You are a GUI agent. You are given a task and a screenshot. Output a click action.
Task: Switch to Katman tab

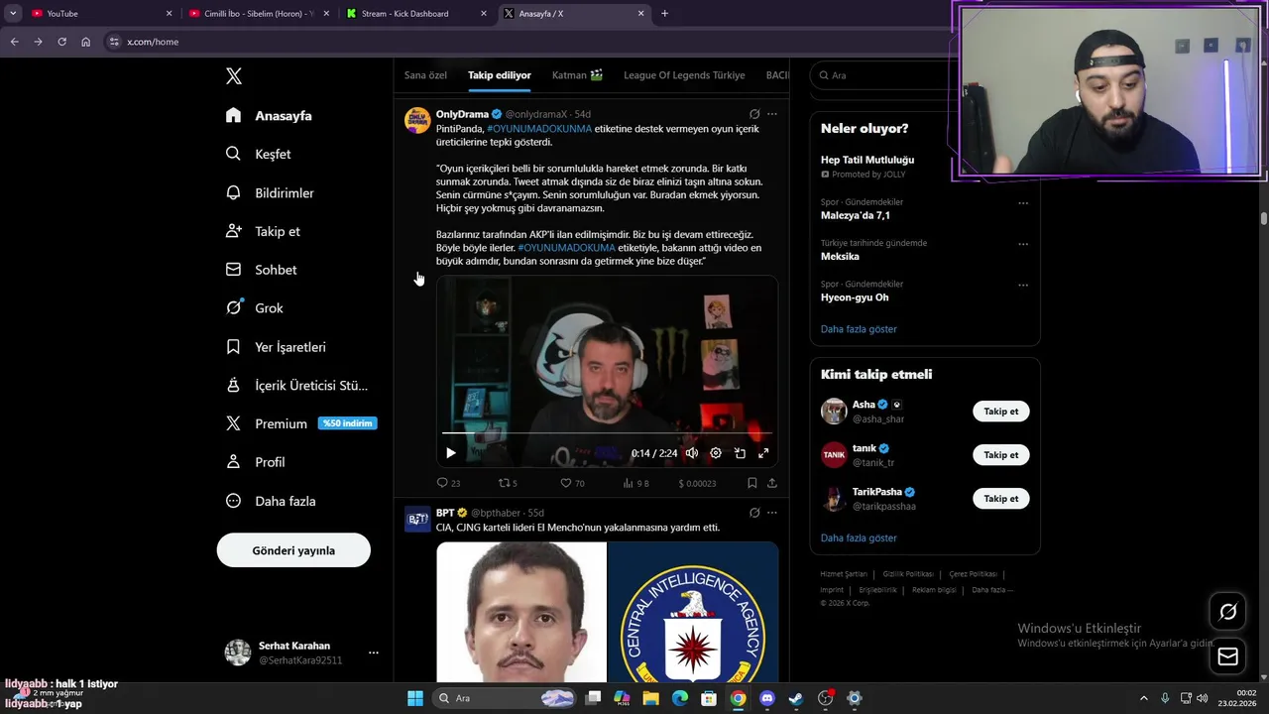coord(577,75)
